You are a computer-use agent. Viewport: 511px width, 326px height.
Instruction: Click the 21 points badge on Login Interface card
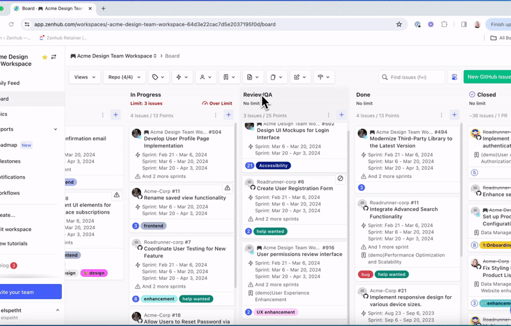pyautogui.click(x=250, y=166)
